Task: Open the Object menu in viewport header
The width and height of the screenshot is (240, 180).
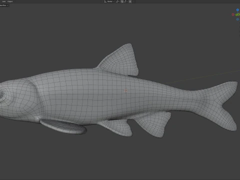Action: click(10, 1)
